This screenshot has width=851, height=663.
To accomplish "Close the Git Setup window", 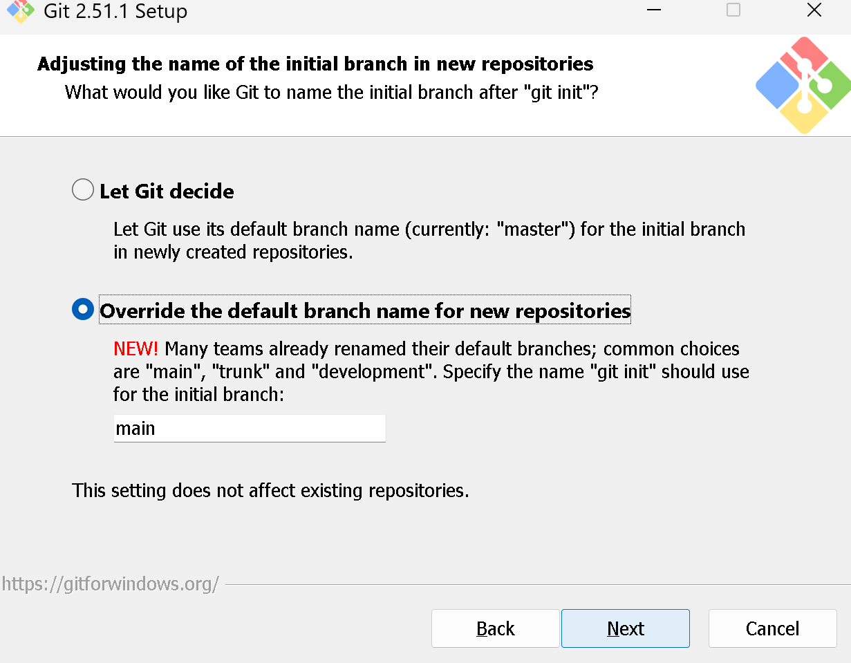I will coord(814,10).
